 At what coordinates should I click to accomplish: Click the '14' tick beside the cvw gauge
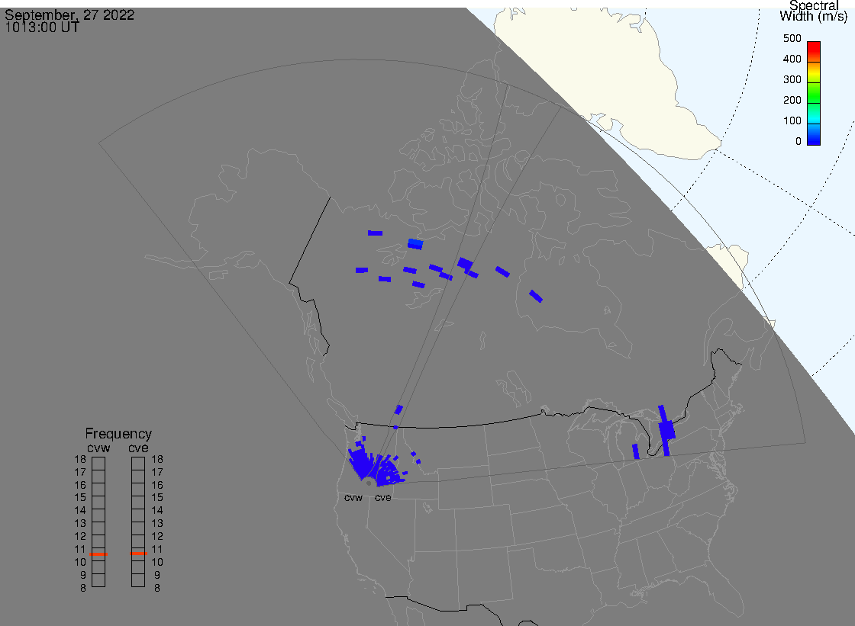(x=80, y=511)
